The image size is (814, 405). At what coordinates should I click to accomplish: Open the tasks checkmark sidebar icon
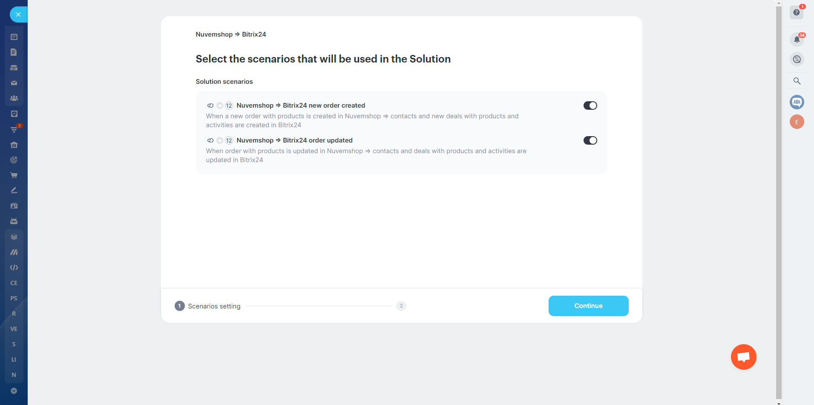[x=14, y=114]
